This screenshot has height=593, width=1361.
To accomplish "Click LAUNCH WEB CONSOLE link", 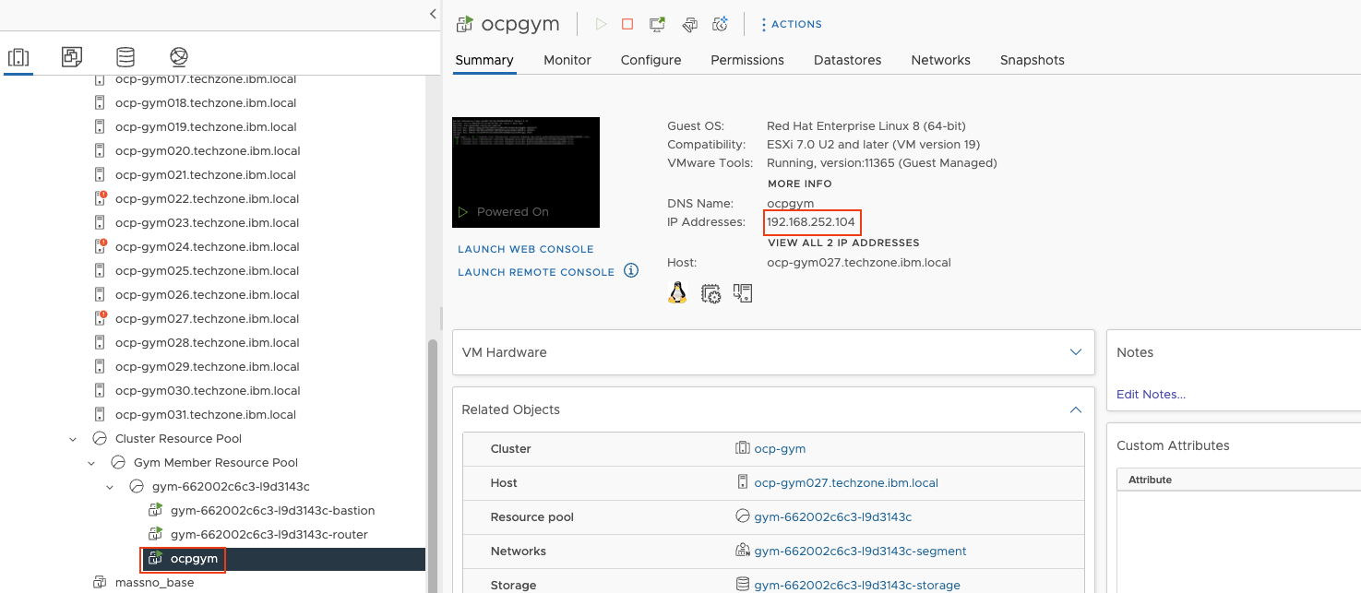I will (526, 249).
